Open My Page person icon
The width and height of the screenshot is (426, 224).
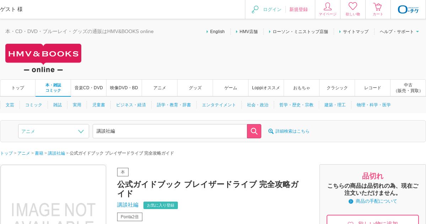click(x=328, y=7)
